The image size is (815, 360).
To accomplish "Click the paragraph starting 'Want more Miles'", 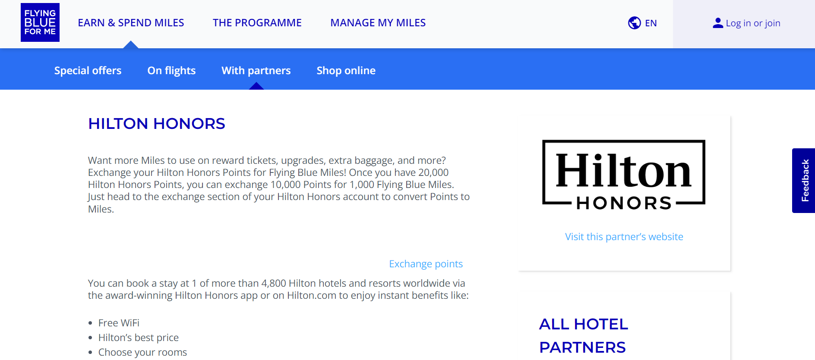I will 279,185.
